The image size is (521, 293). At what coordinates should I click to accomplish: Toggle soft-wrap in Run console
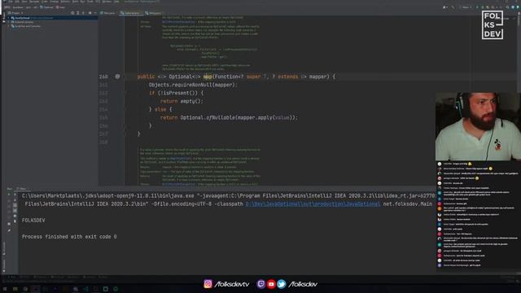click(15, 205)
